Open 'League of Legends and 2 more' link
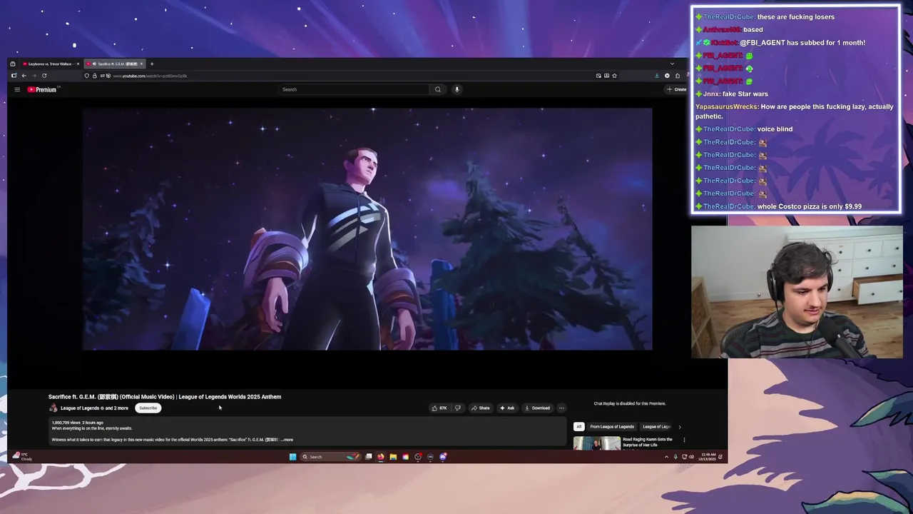The height and width of the screenshot is (514, 913). [x=94, y=408]
